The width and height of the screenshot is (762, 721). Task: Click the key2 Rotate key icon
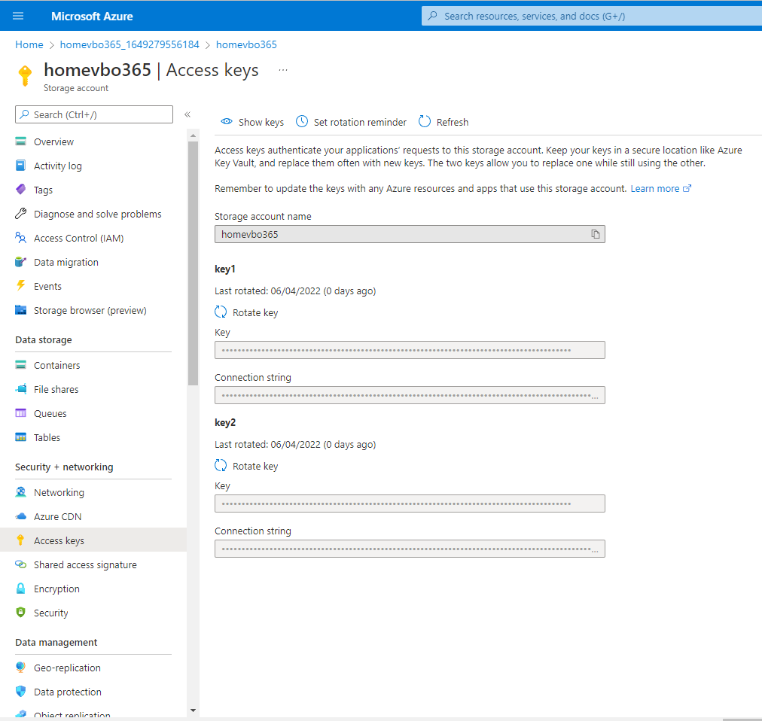pyautogui.click(x=221, y=466)
